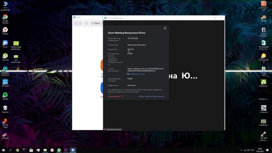Open Spotify desktop icon

tap(5, 96)
